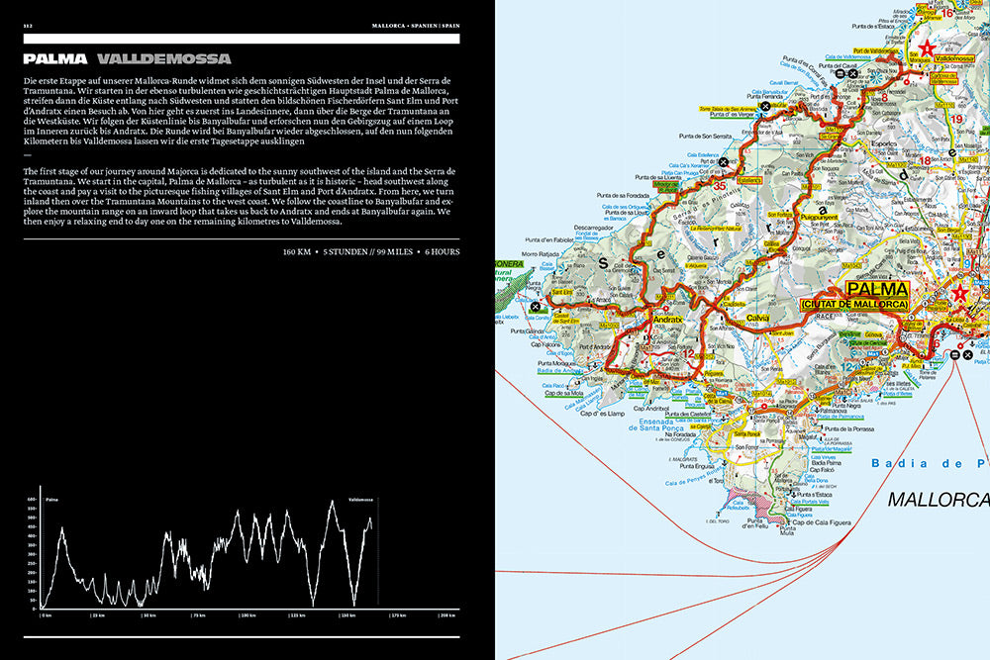Select the Palma start label on elevation chart

(x=51, y=501)
